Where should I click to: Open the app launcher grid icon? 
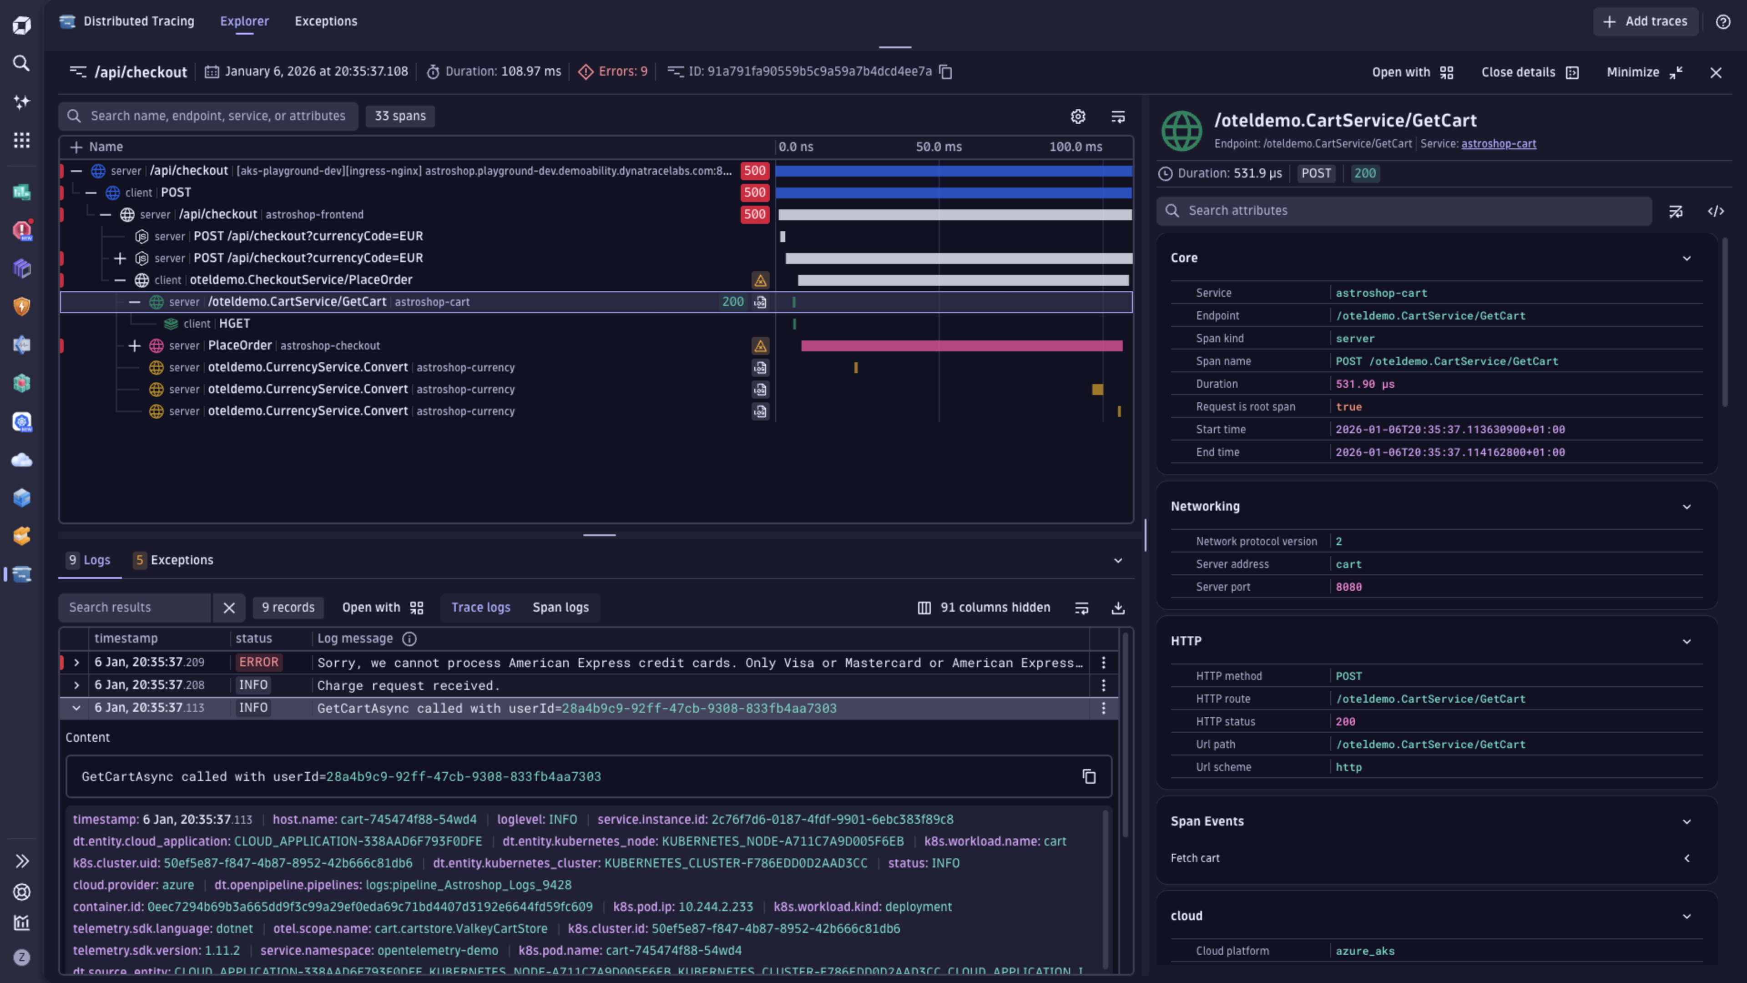21,140
